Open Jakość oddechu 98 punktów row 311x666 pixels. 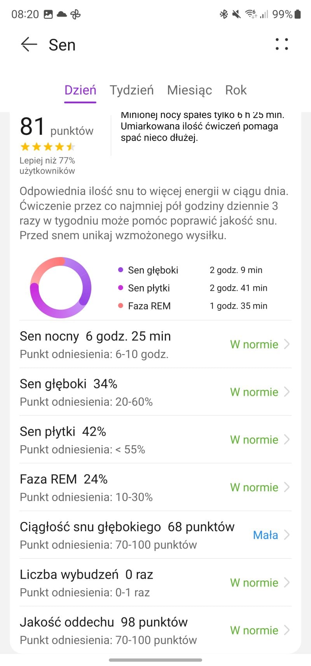pos(155,630)
